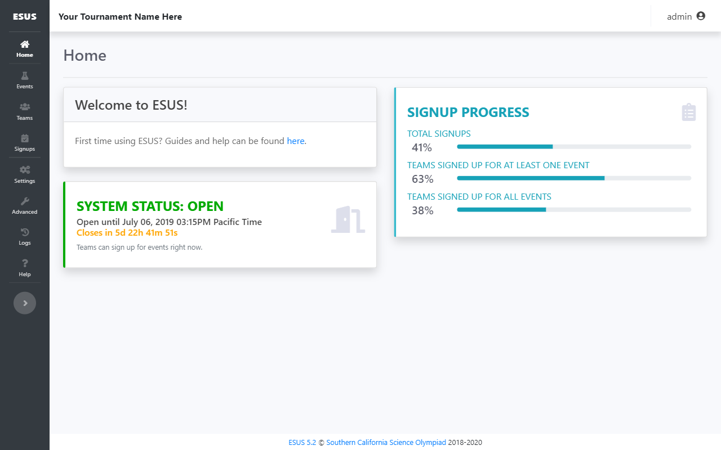Go to Teams using the people icon
This screenshot has width=721, height=450.
tap(25, 107)
